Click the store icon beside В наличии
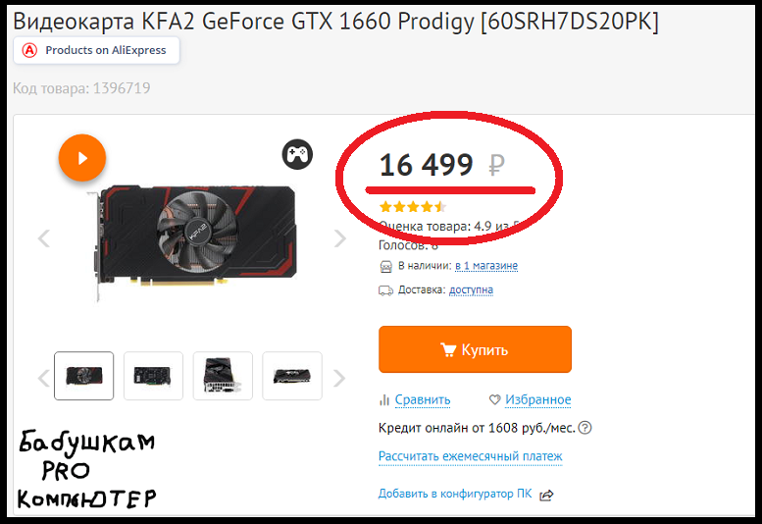 [385, 266]
